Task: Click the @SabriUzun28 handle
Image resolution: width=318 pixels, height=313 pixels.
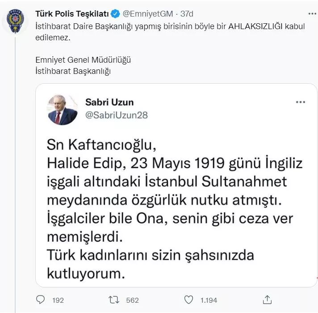Action: coord(117,115)
